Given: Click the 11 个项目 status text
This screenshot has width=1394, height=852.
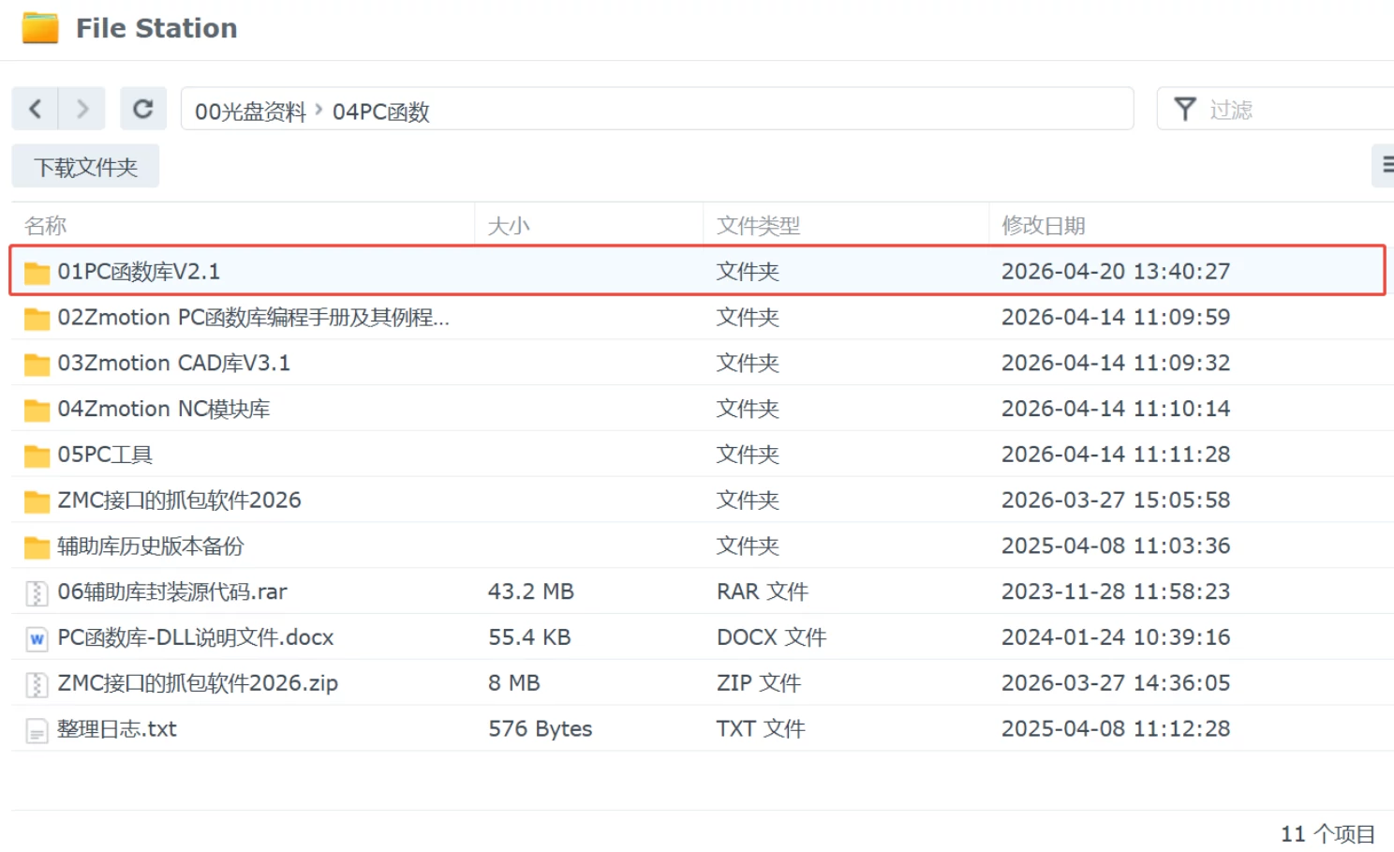Looking at the screenshot, I should 1327,834.
